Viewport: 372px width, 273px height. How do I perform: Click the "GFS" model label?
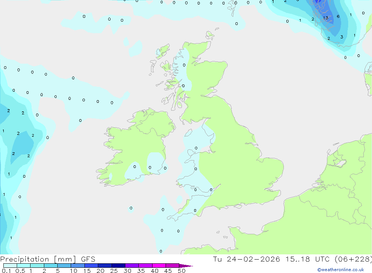88,259
